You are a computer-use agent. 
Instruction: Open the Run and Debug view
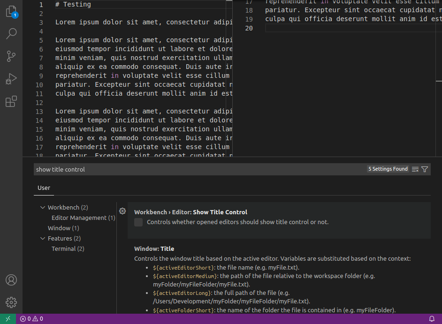pyautogui.click(x=11, y=79)
